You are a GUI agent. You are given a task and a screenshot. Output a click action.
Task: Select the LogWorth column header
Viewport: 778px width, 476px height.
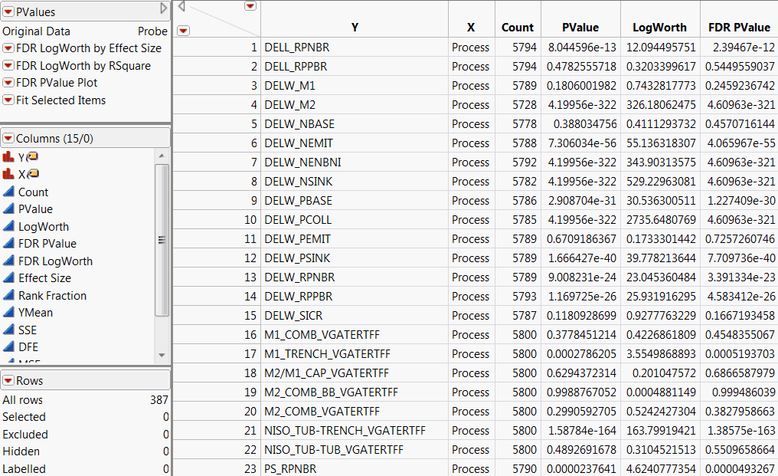[x=659, y=28]
